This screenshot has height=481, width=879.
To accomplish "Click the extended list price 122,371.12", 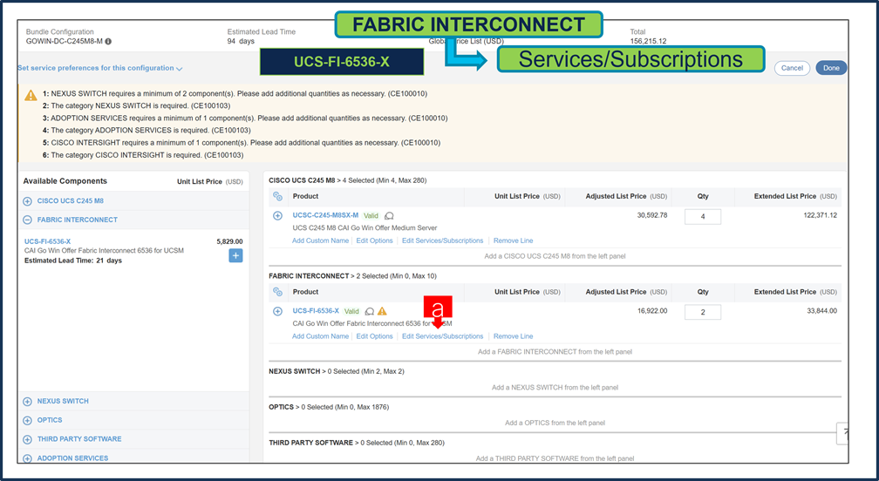I will [820, 215].
